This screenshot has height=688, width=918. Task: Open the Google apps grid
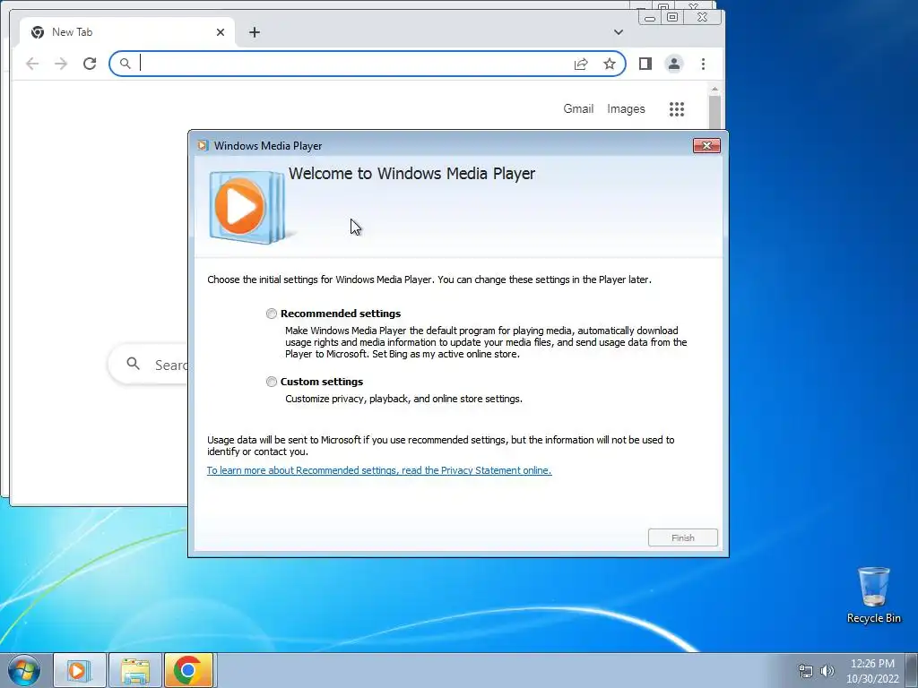pos(677,108)
